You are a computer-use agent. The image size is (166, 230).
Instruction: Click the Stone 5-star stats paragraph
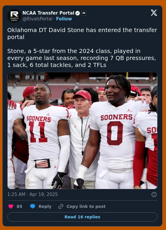tap(82, 58)
